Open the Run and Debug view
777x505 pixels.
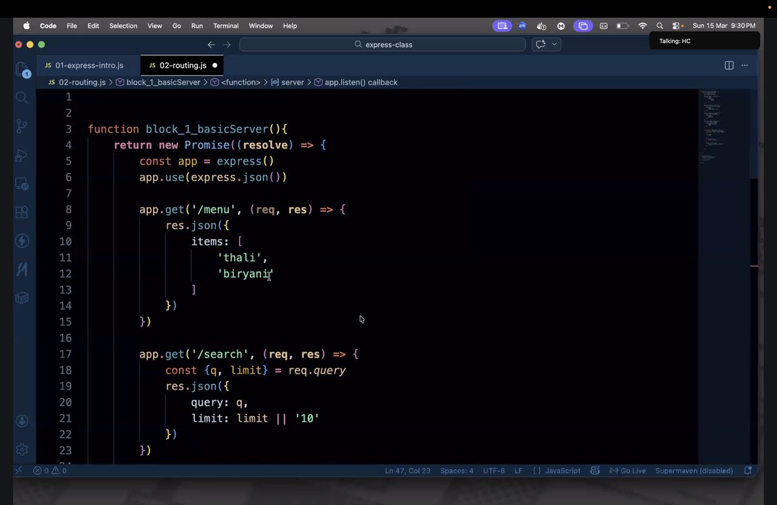22,155
